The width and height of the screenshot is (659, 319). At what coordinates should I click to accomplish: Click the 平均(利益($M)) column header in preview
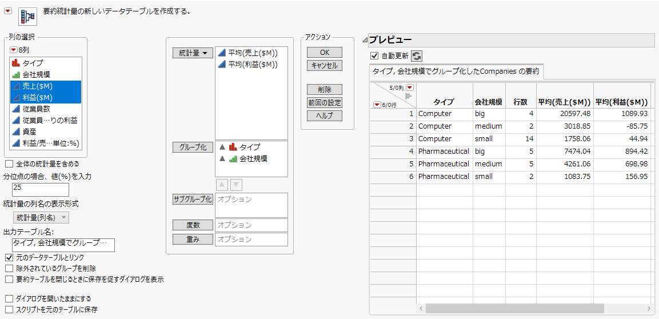tap(622, 102)
